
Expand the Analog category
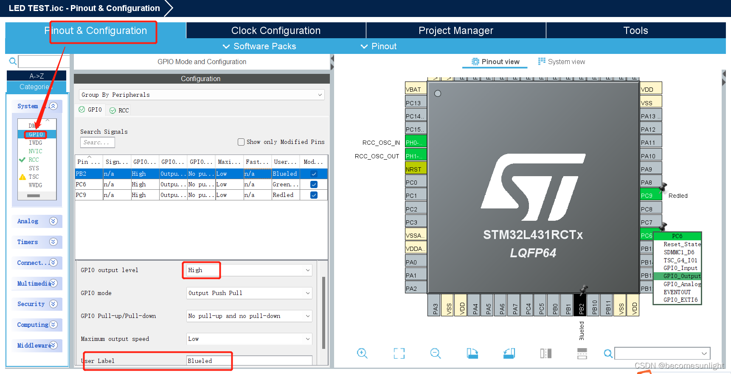coord(53,221)
